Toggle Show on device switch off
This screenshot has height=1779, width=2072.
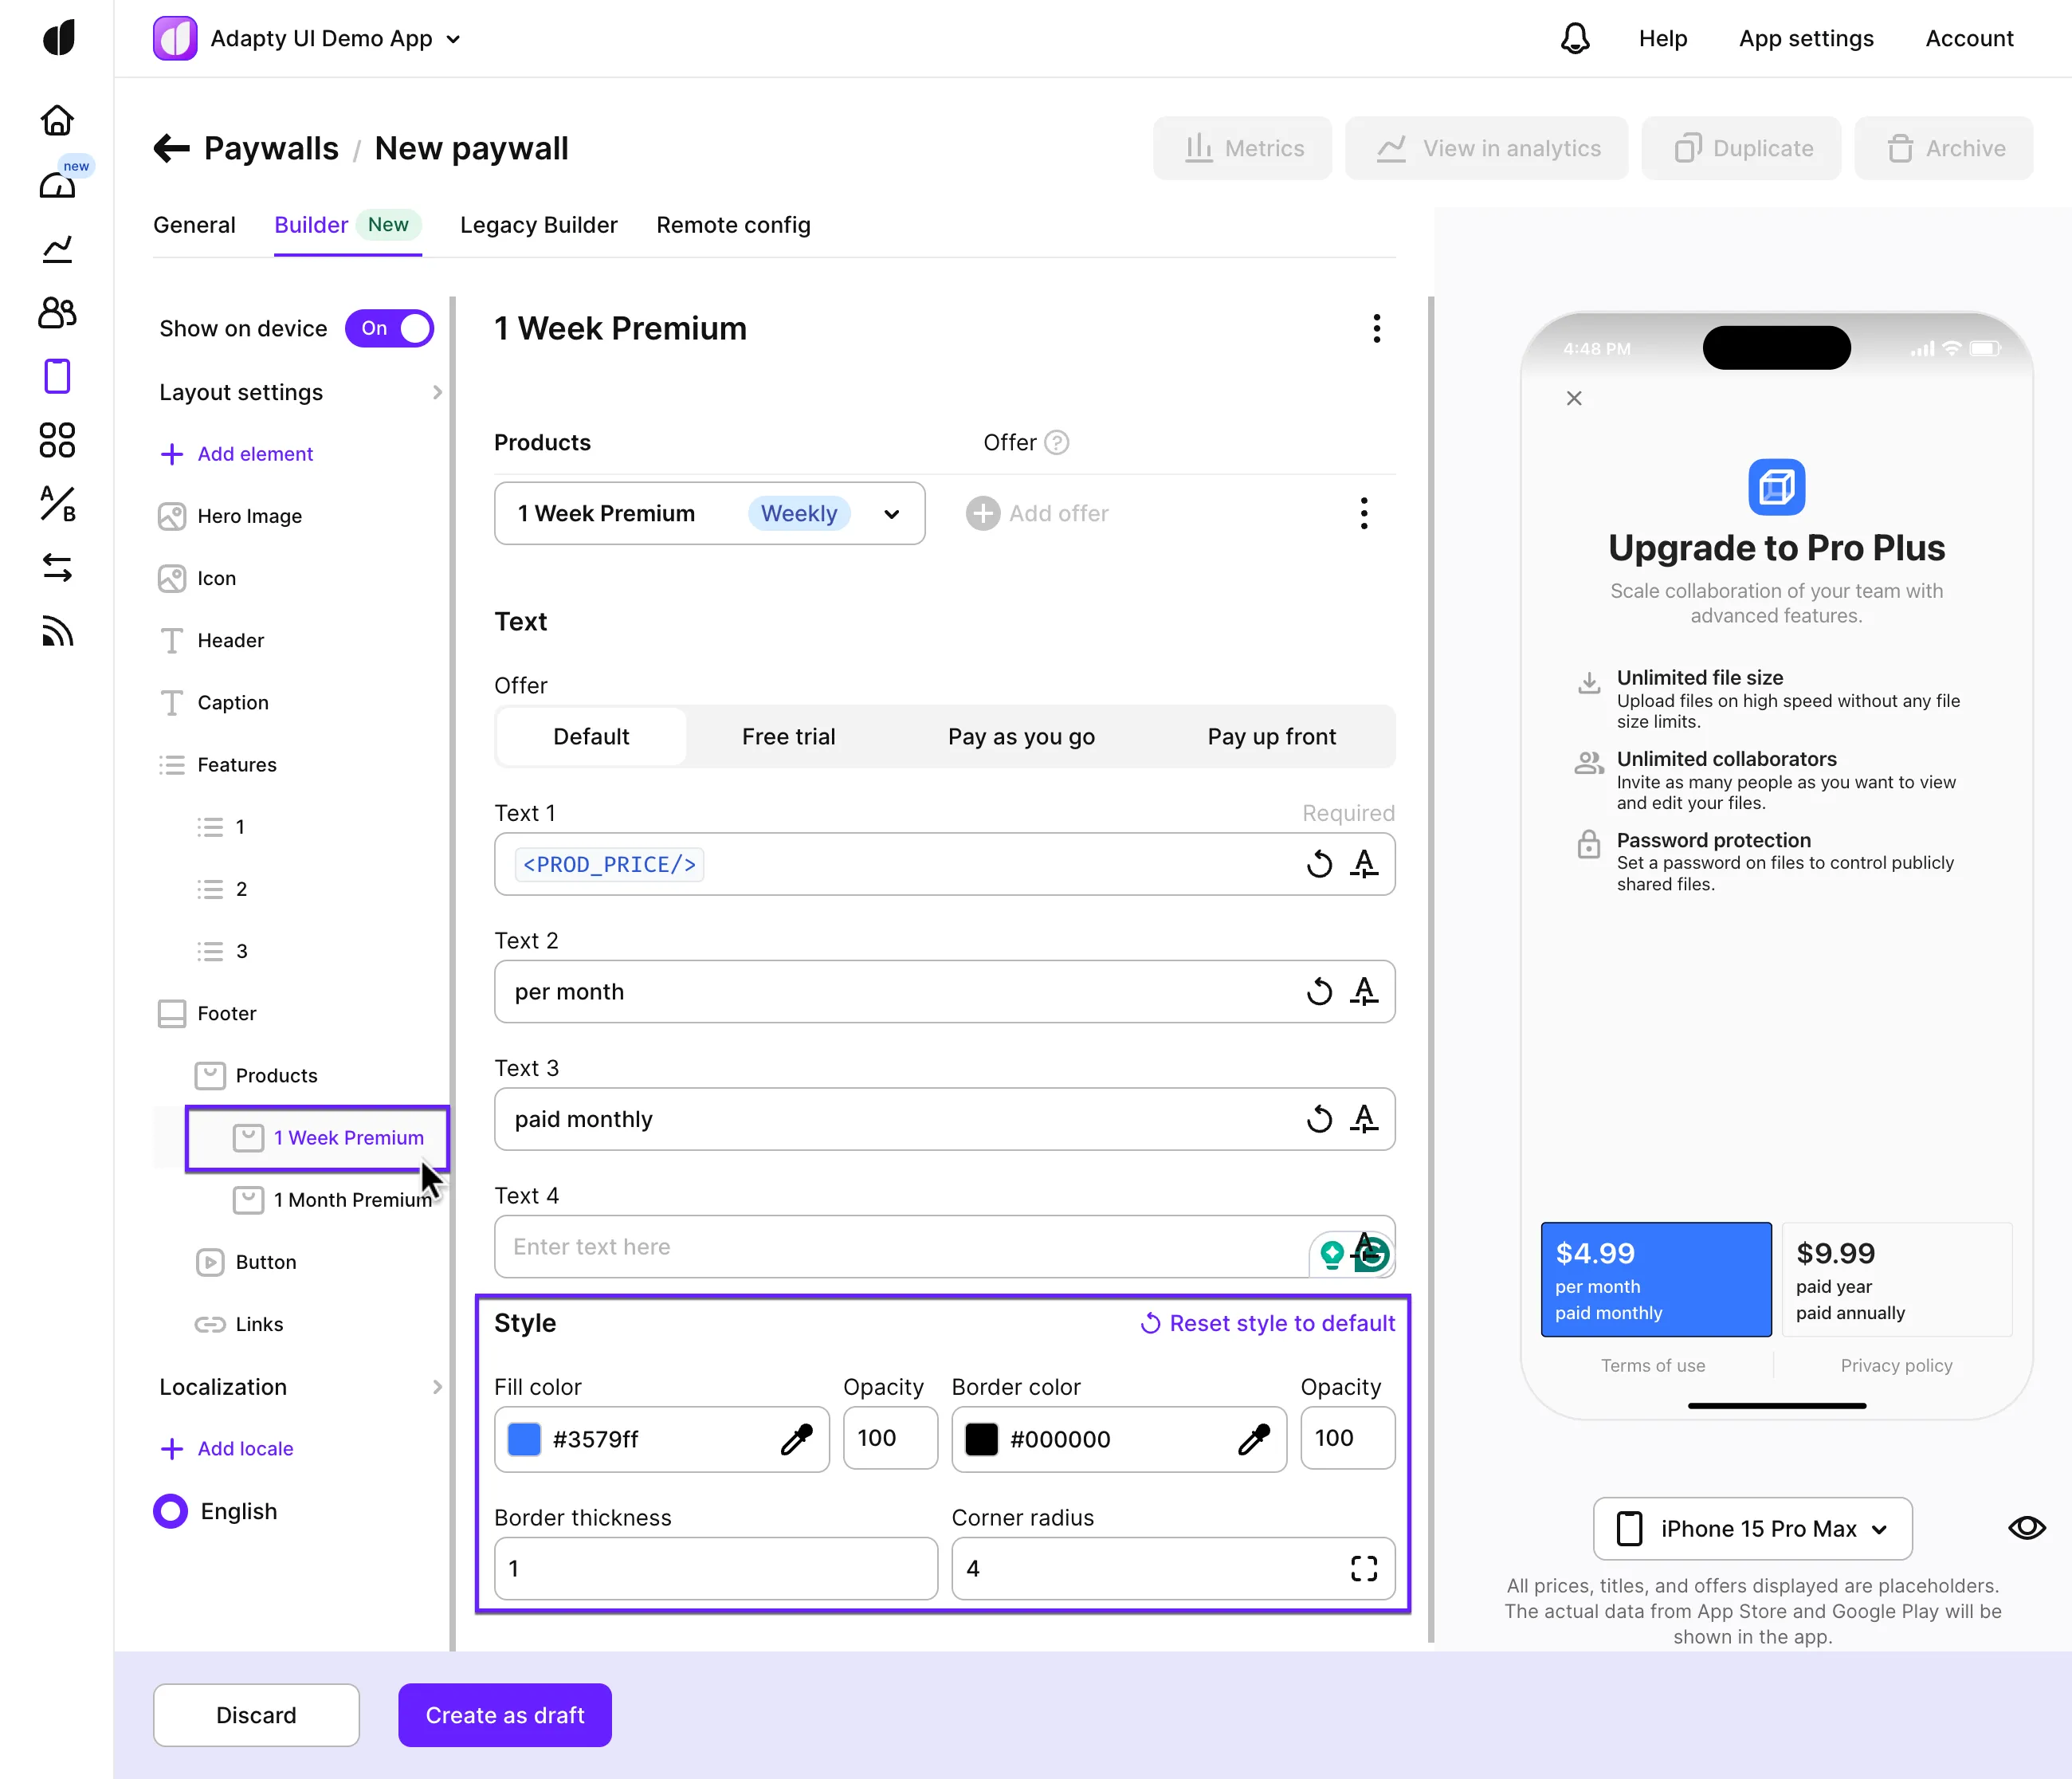coord(389,328)
